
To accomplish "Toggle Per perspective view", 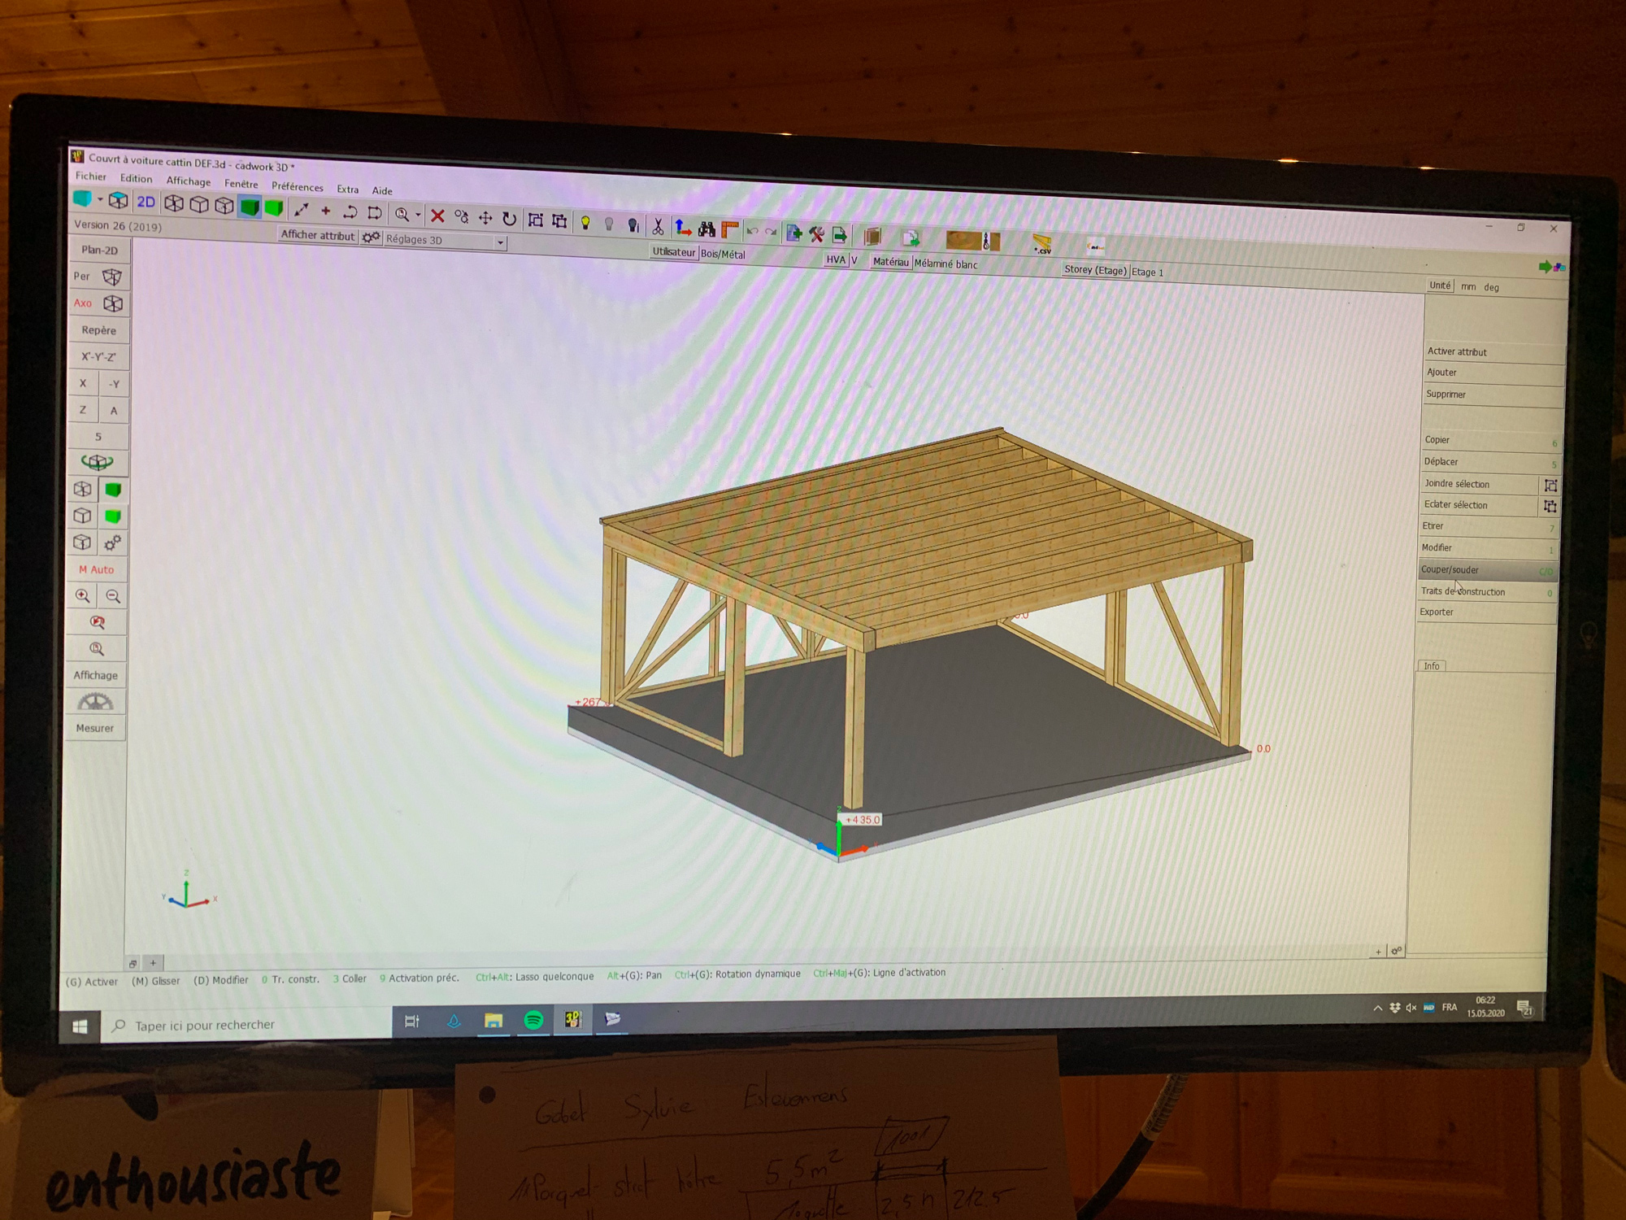I will pyautogui.click(x=98, y=277).
